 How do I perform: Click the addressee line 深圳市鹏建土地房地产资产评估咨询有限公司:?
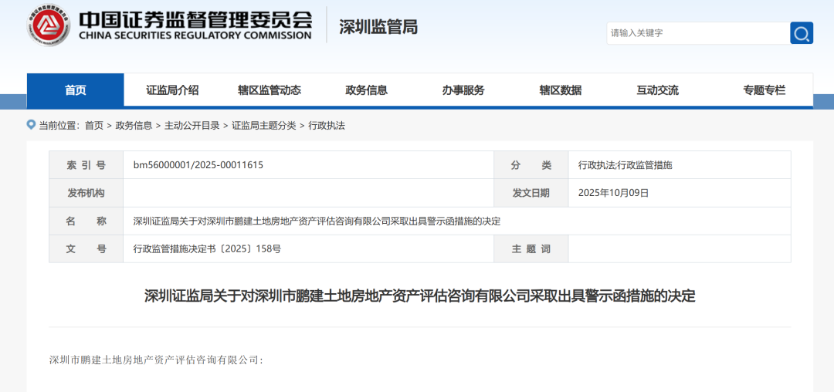(x=156, y=360)
